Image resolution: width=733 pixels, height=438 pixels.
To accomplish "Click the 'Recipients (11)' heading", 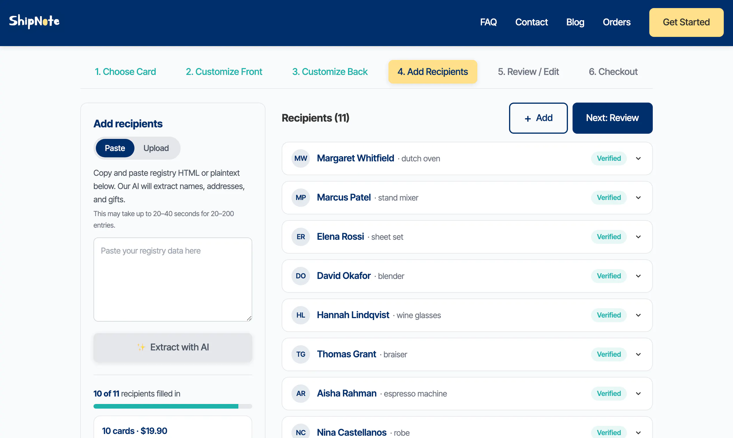I will pyautogui.click(x=315, y=118).
